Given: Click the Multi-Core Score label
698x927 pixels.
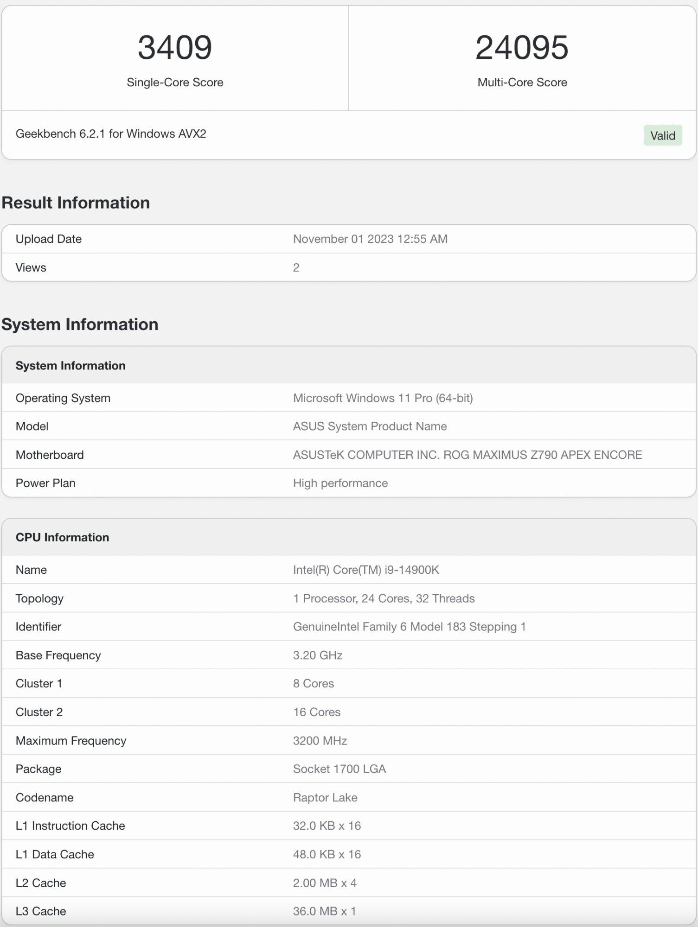Looking at the screenshot, I should click(522, 82).
